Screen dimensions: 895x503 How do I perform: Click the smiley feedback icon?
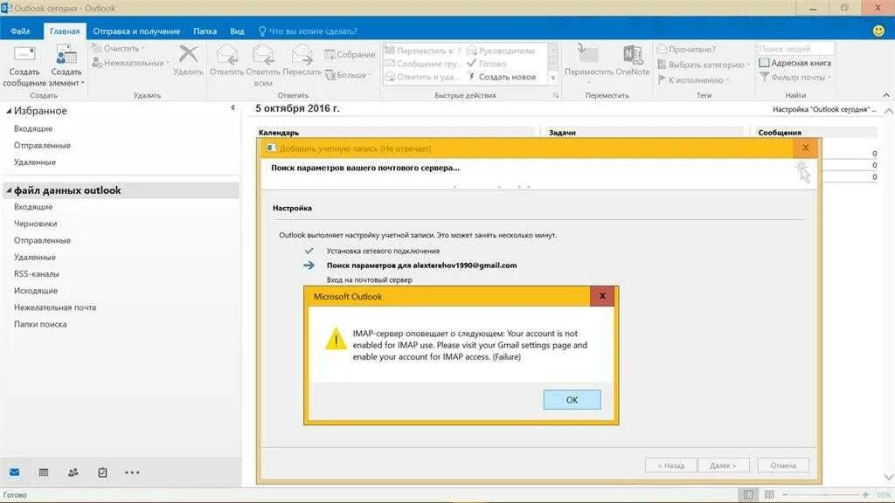click(x=878, y=31)
